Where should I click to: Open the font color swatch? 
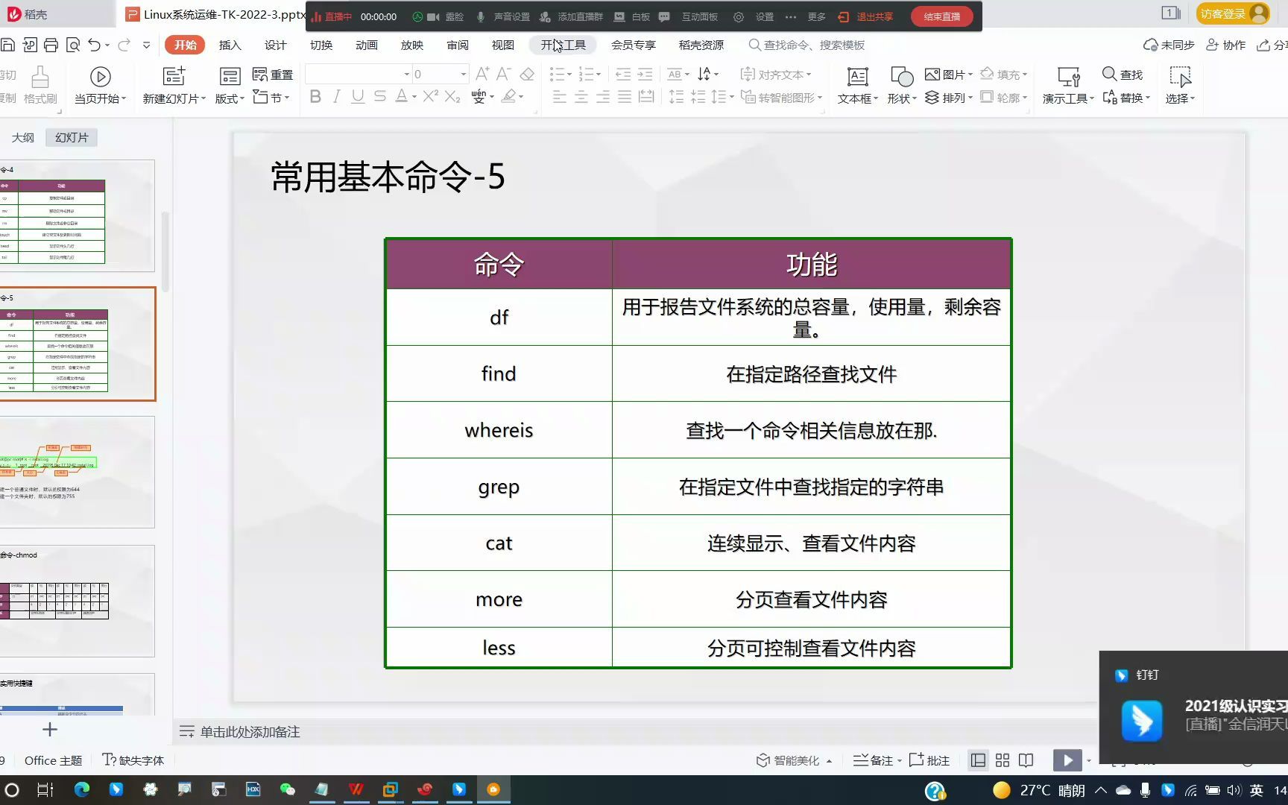(402, 97)
